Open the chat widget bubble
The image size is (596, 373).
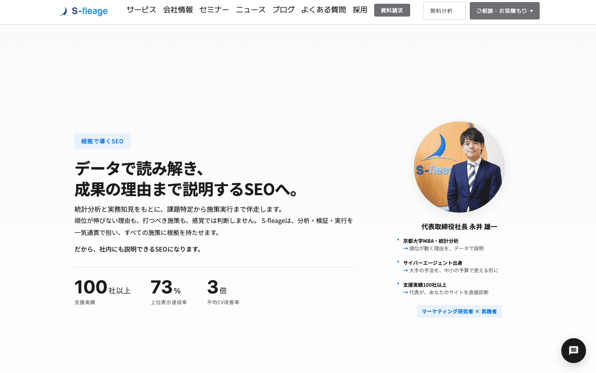coord(573,351)
